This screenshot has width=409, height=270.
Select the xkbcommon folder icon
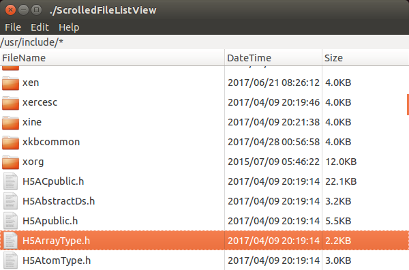point(10,142)
